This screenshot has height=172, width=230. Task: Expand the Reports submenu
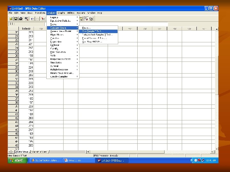tap(63, 17)
